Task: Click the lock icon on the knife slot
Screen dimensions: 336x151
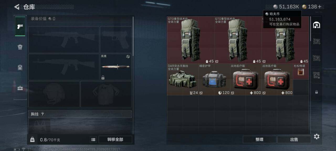Action: [x=103, y=78]
